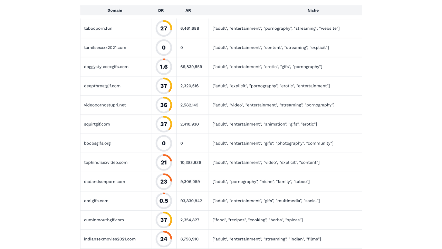Sort by the DR column header

coord(161,10)
